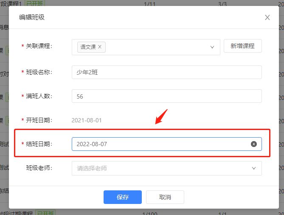Screen dimensions: 284x215
Task: Open the 班级老师 dropdown chevron
Action: point(254,168)
